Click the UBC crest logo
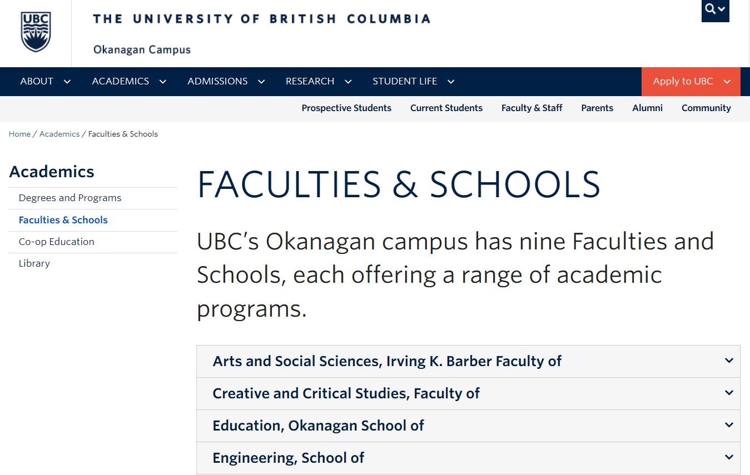This screenshot has height=475, width=750. (x=36, y=32)
